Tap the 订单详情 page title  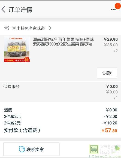(x=20, y=10)
